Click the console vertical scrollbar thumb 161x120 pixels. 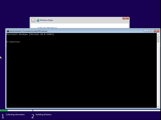[158, 39]
